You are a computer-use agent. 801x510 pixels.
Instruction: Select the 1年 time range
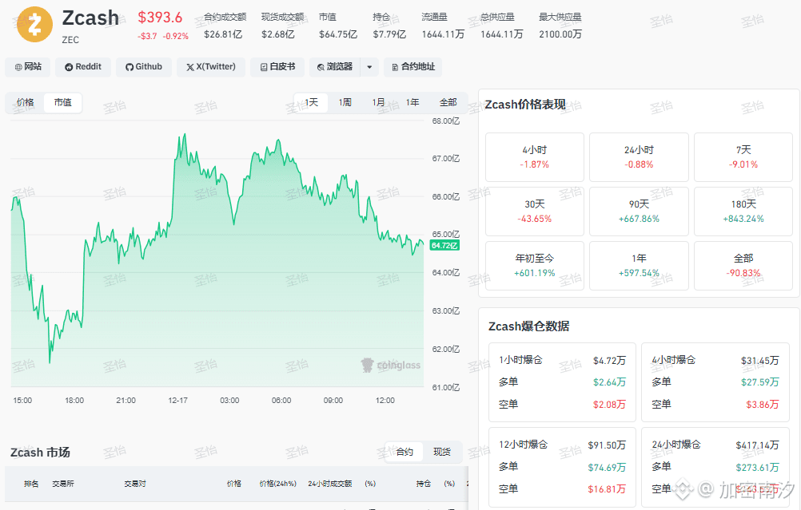412,102
